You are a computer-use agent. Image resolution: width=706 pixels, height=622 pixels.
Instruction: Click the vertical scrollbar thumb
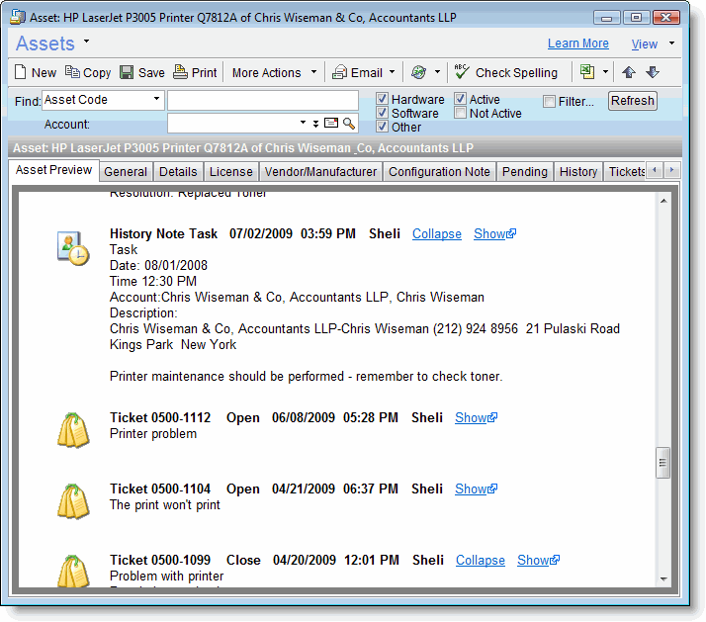point(663,462)
